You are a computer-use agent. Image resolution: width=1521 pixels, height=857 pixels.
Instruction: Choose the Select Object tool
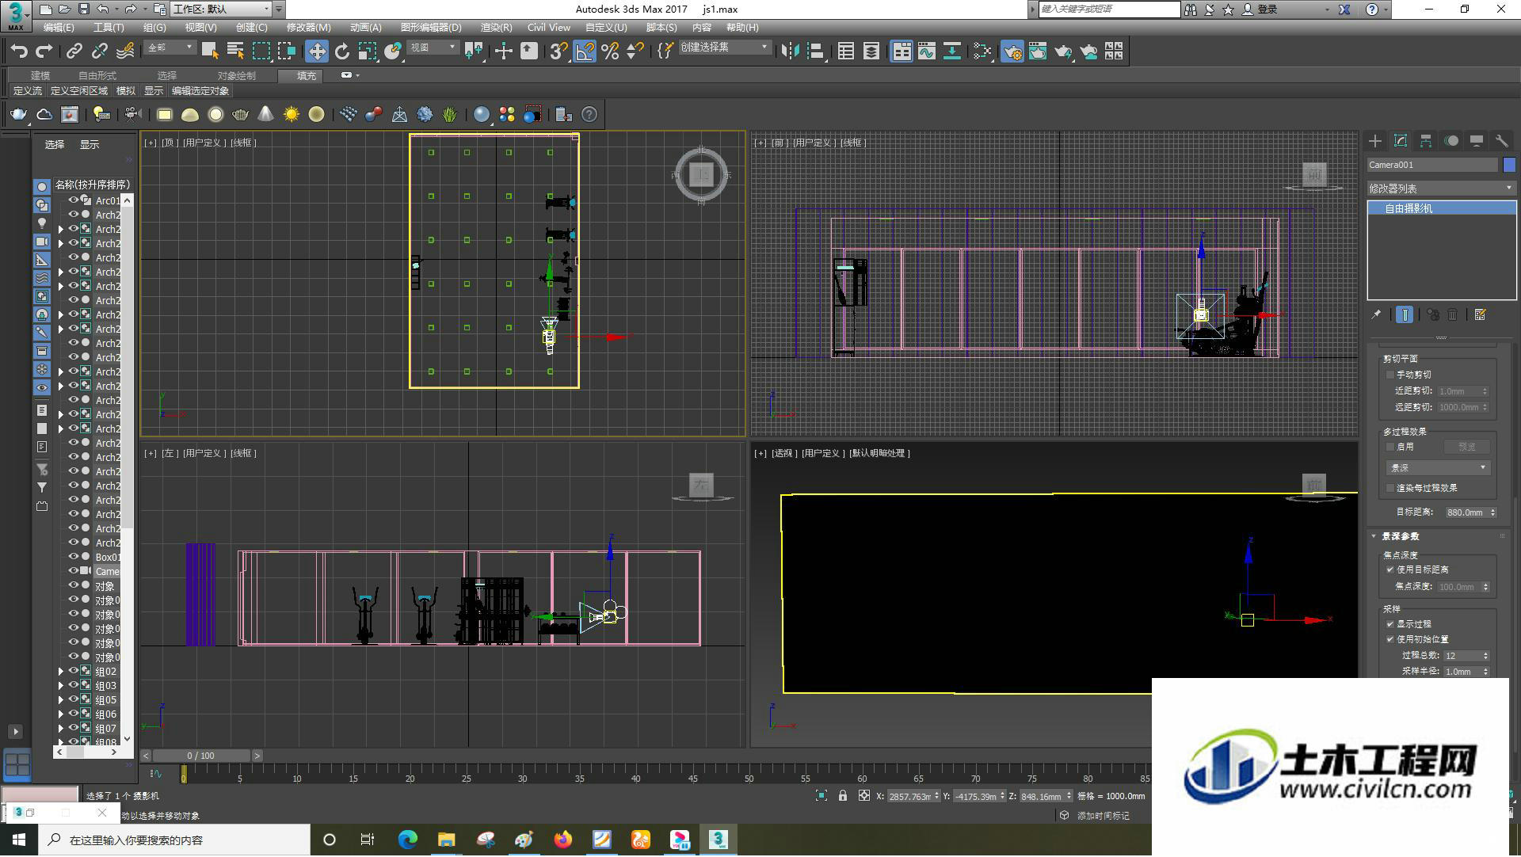(210, 51)
